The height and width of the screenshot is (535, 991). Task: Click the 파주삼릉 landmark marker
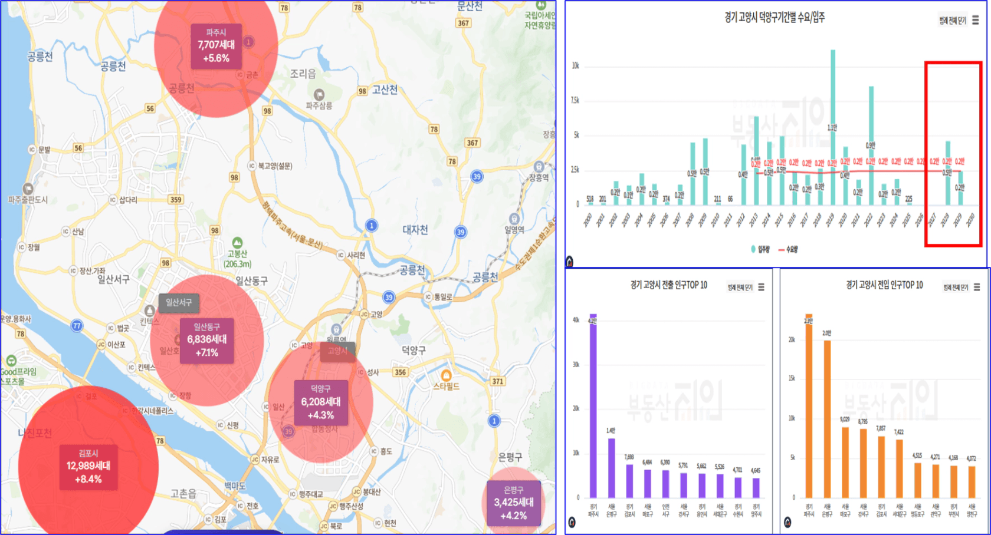coord(319,94)
